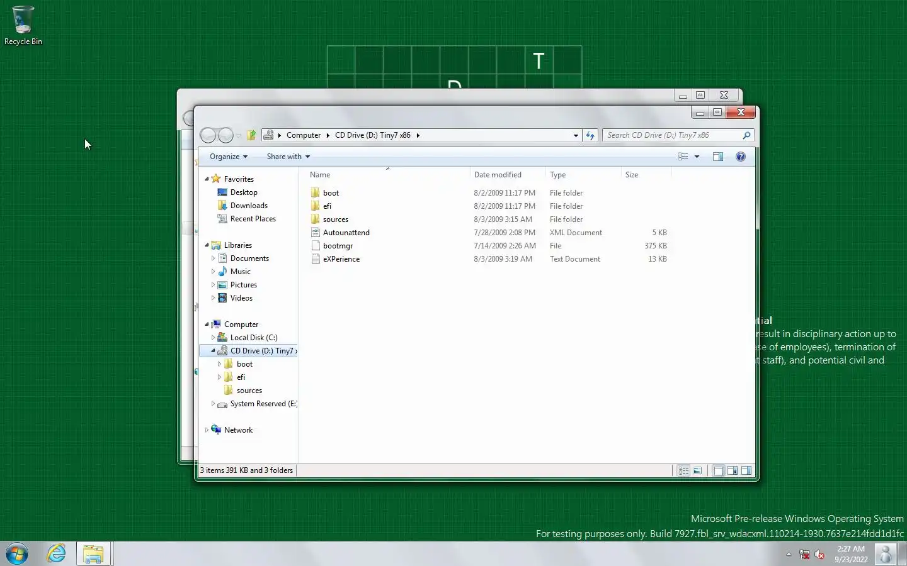
Task: Expand the Network node
Action: click(207, 430)
